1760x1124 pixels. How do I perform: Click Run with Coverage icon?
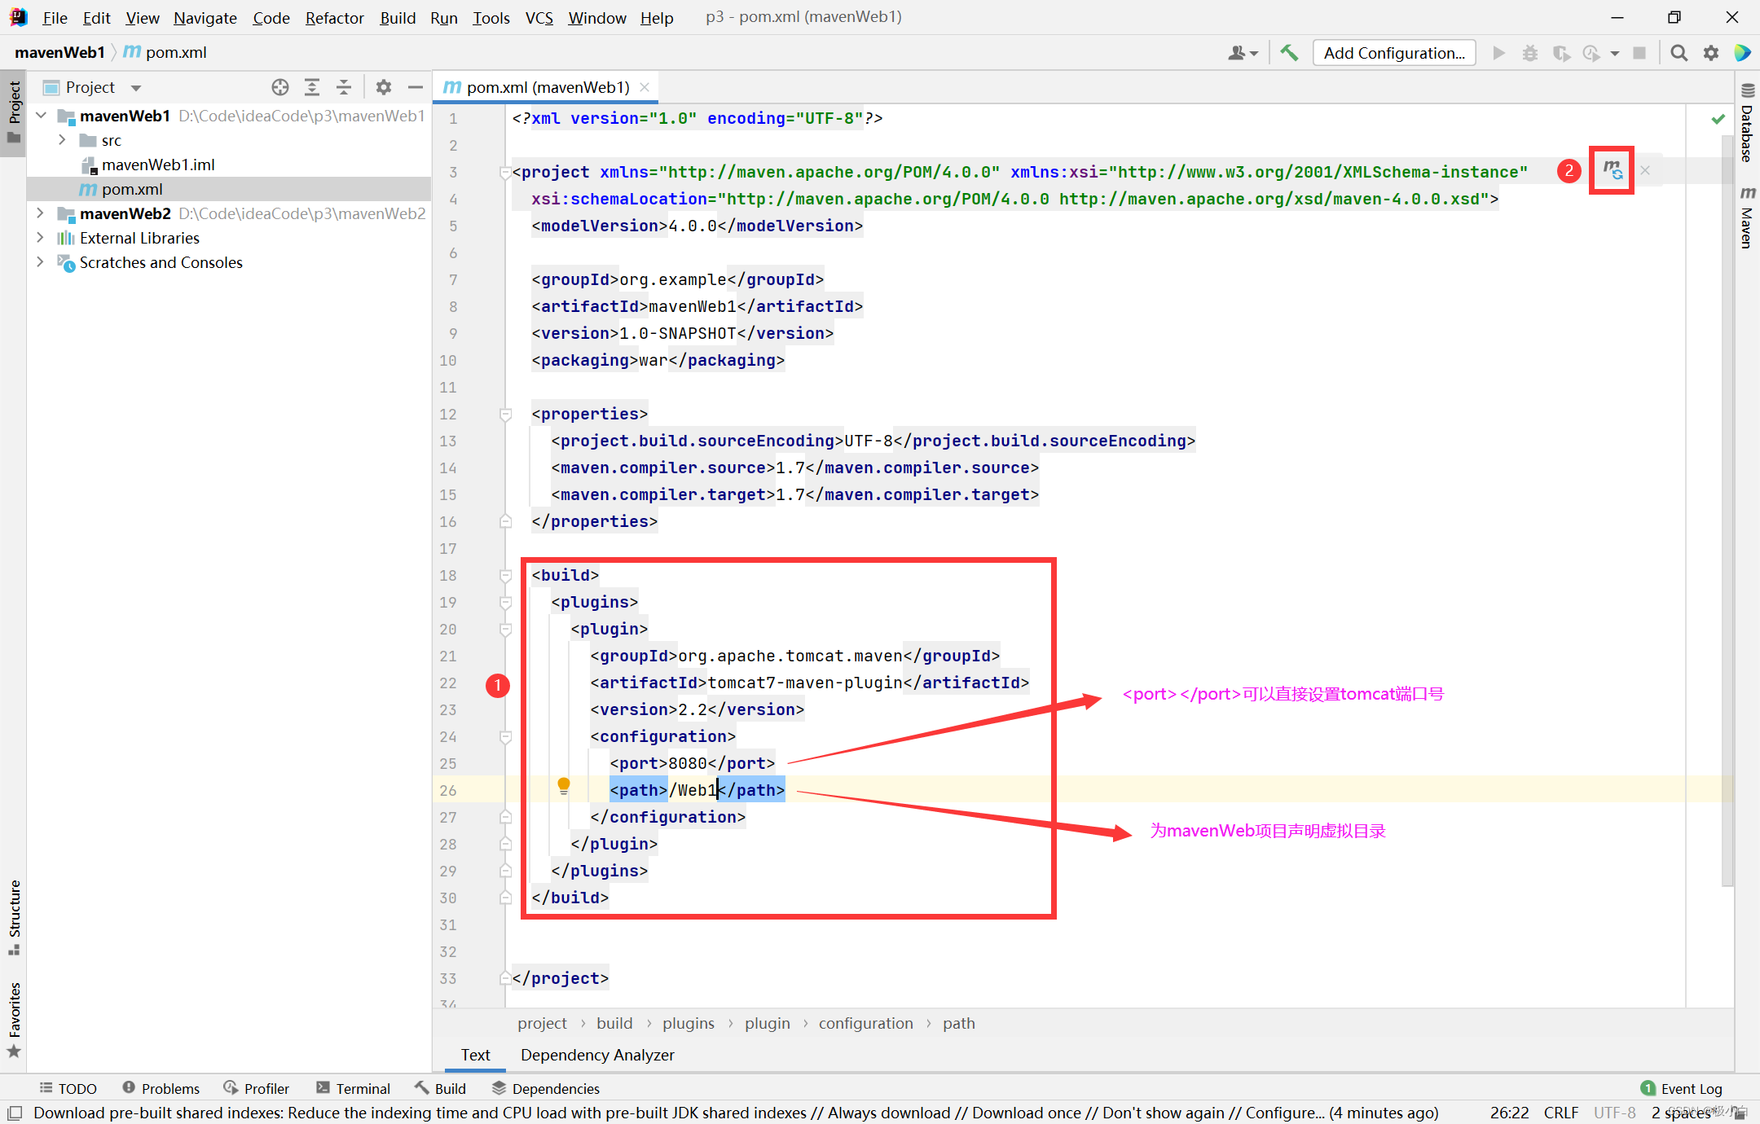[1561, 53]
